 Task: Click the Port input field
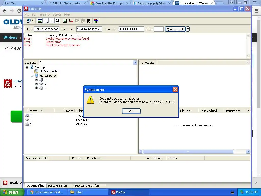tap(159, 29)
